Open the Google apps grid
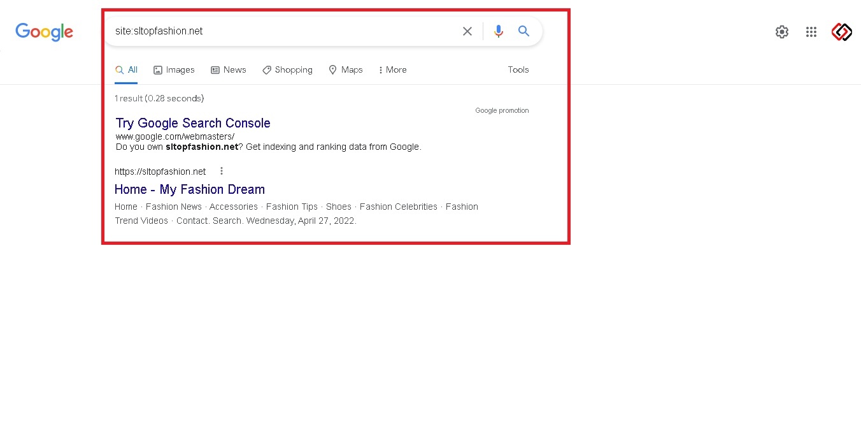This screenshot has height=422, width=861. click(x=811, y=32)
